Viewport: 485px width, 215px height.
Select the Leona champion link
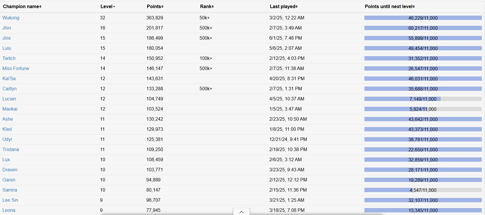point(9,210)
